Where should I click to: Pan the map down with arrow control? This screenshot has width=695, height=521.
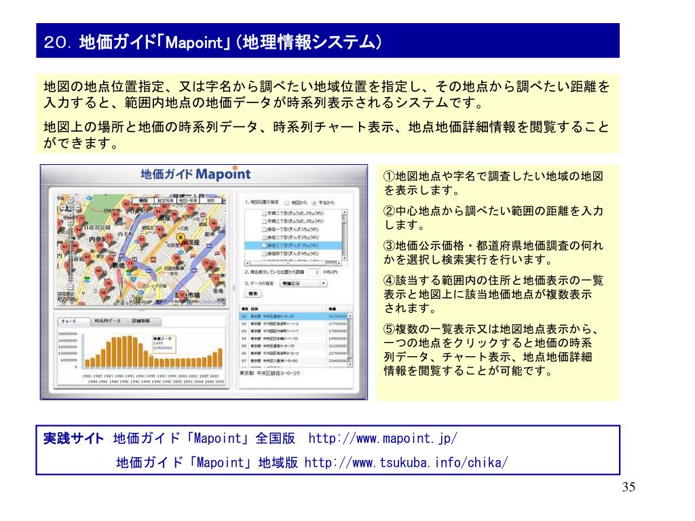point(71,214)
